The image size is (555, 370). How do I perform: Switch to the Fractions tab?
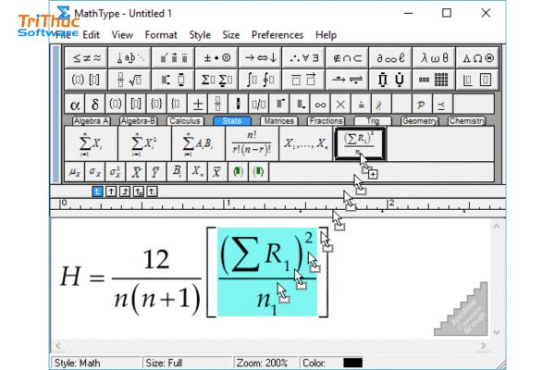pos(326,121)
